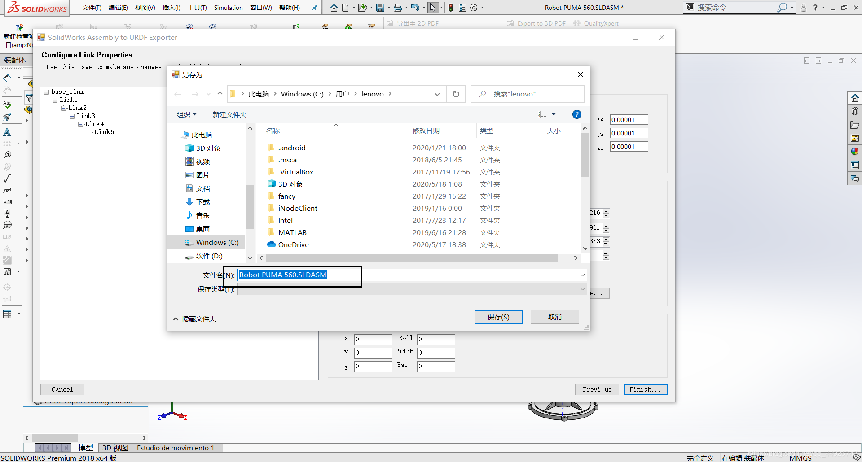Open the Simulation menu
Image resolution: width=862 pixels, height=462 pixels.
(228, 8)
